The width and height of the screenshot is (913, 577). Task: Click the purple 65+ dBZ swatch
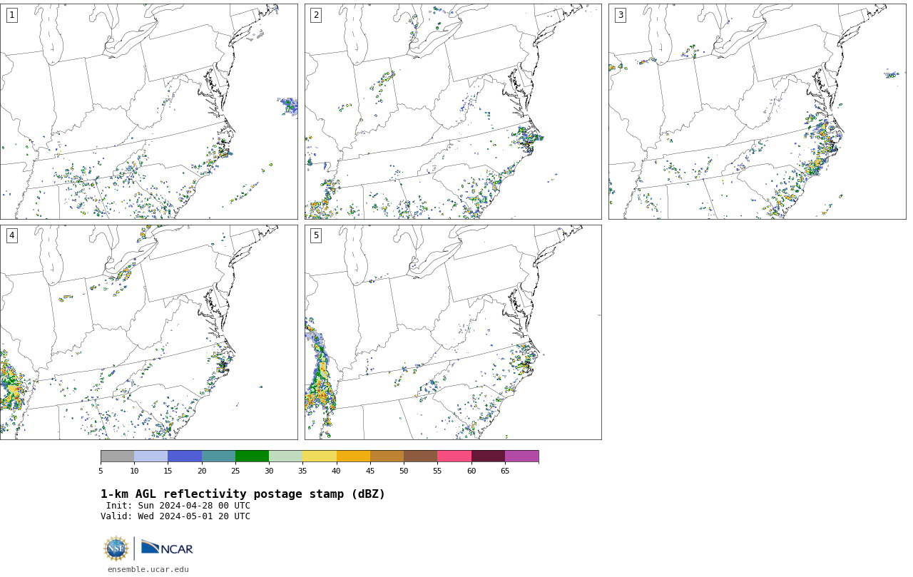tap(521, 456)
